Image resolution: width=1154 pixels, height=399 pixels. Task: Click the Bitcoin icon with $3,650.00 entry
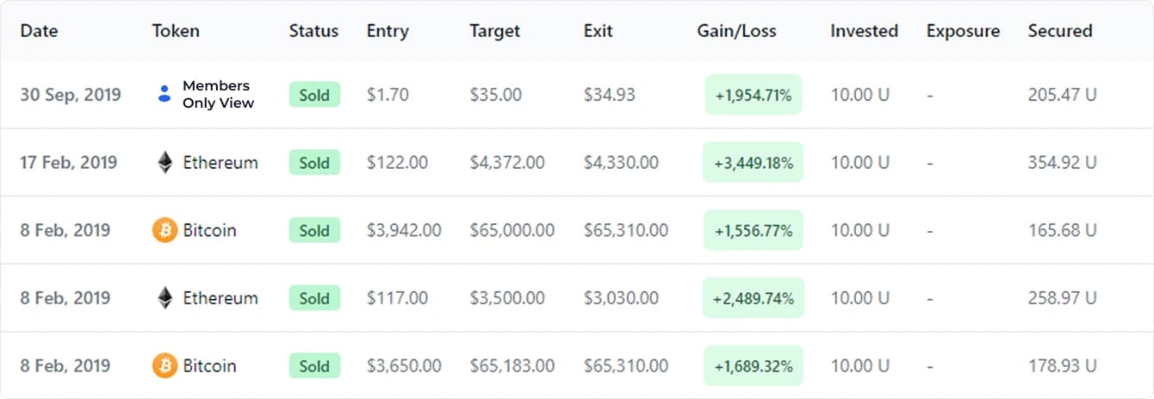[x=164, y=365]
